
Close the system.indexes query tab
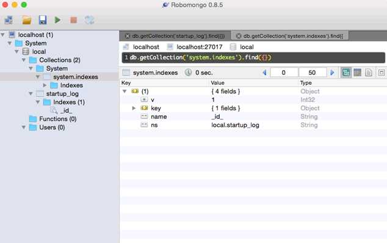[x=239, y=36]
